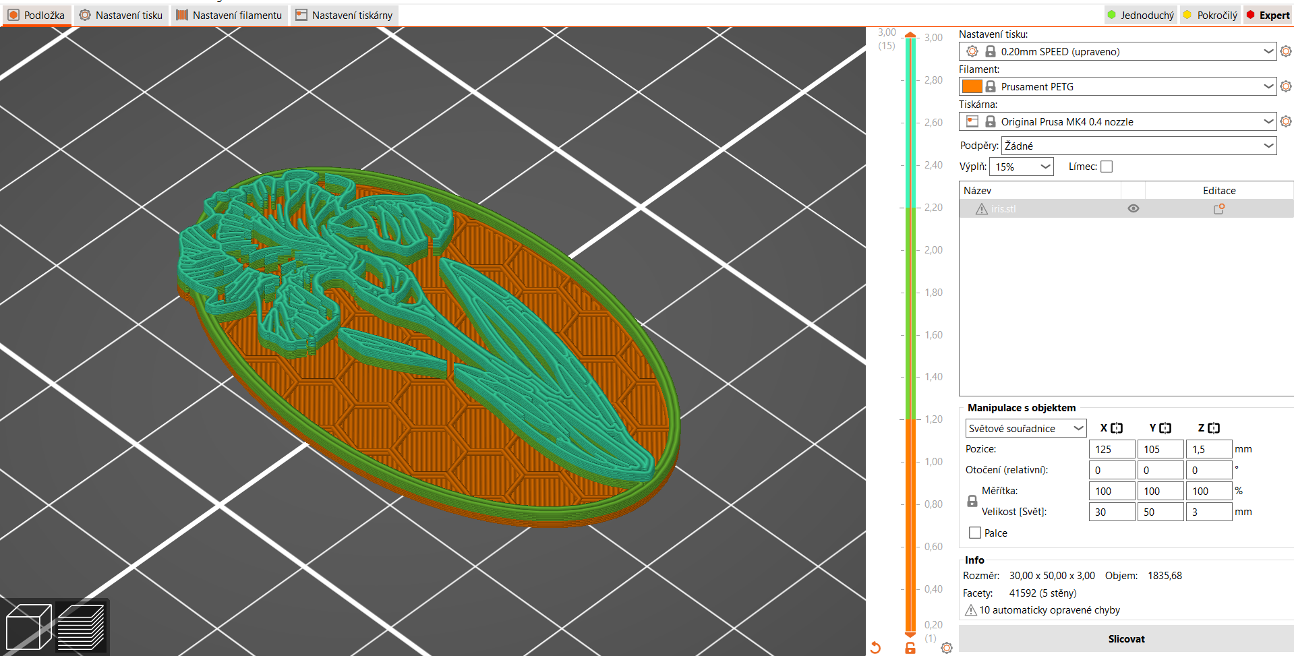The height and width of the screenshot is (656, 1294).
Task: Click lower thumb of layer slider
Action: coord(910,634)
